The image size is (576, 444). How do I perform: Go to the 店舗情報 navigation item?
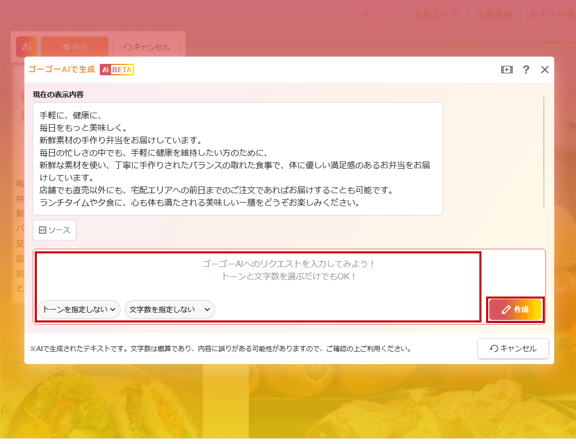494,15
